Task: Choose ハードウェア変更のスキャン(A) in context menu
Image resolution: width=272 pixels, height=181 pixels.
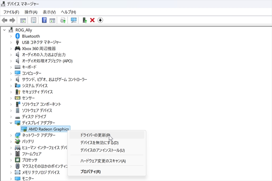Action: point(107,161)
